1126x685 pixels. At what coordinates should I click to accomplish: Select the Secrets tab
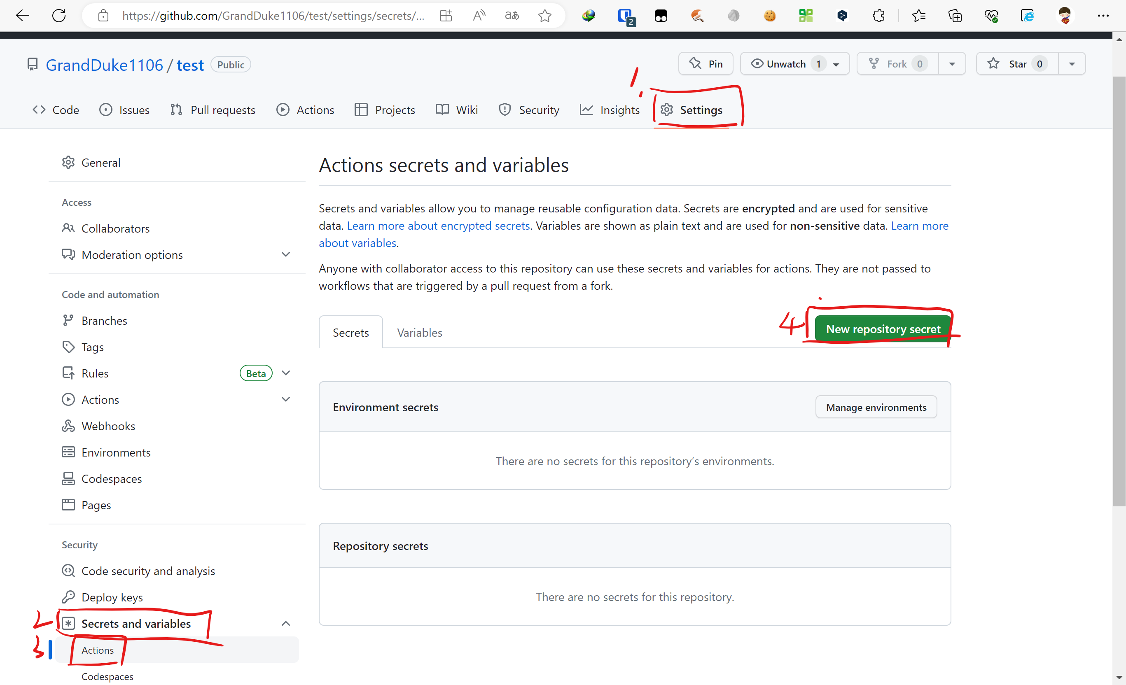350,332
